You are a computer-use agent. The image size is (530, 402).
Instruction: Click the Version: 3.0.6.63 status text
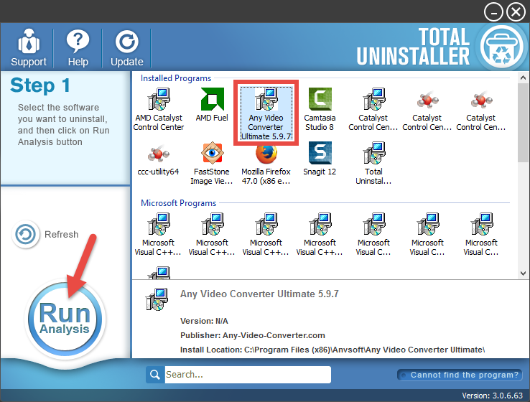coord(492,396)
